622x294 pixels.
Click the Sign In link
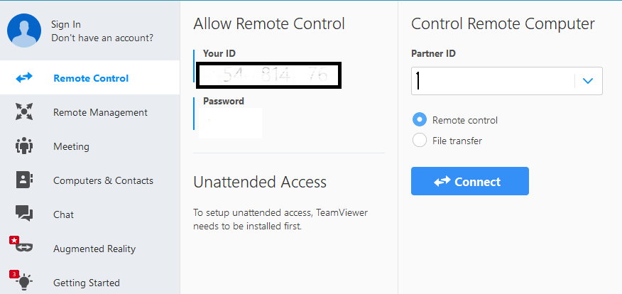point(66,25)
